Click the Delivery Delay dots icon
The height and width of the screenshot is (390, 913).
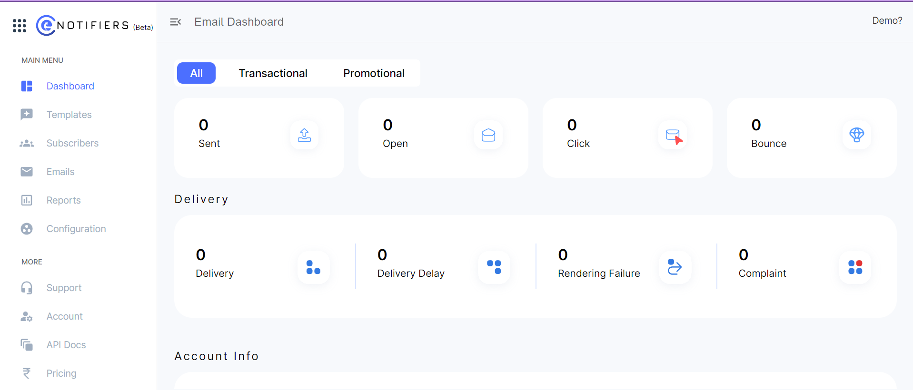click(x=494, y=267)
